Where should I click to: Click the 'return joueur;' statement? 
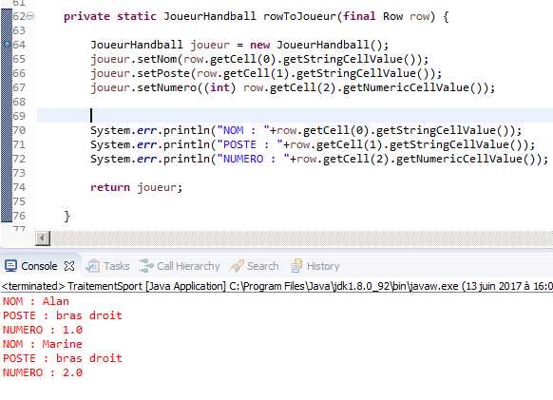137,187
